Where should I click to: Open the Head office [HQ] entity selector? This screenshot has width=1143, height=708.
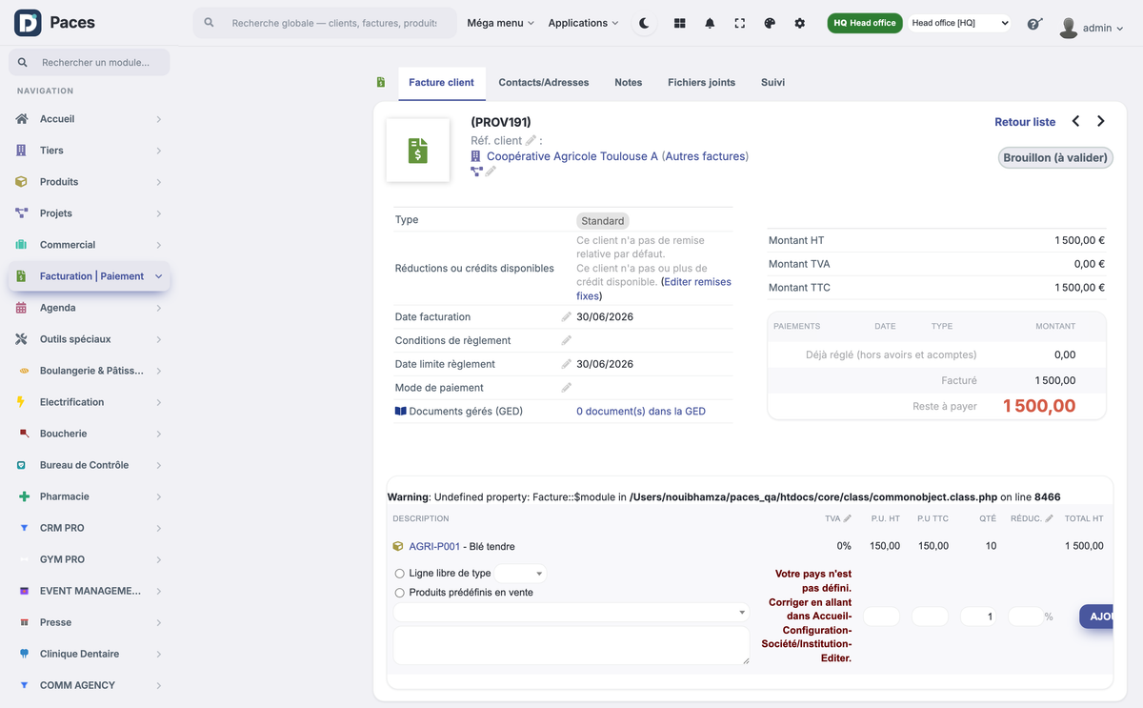point(958,23)
